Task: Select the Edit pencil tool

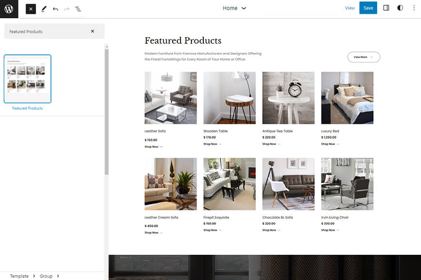Action: (44, 9)
